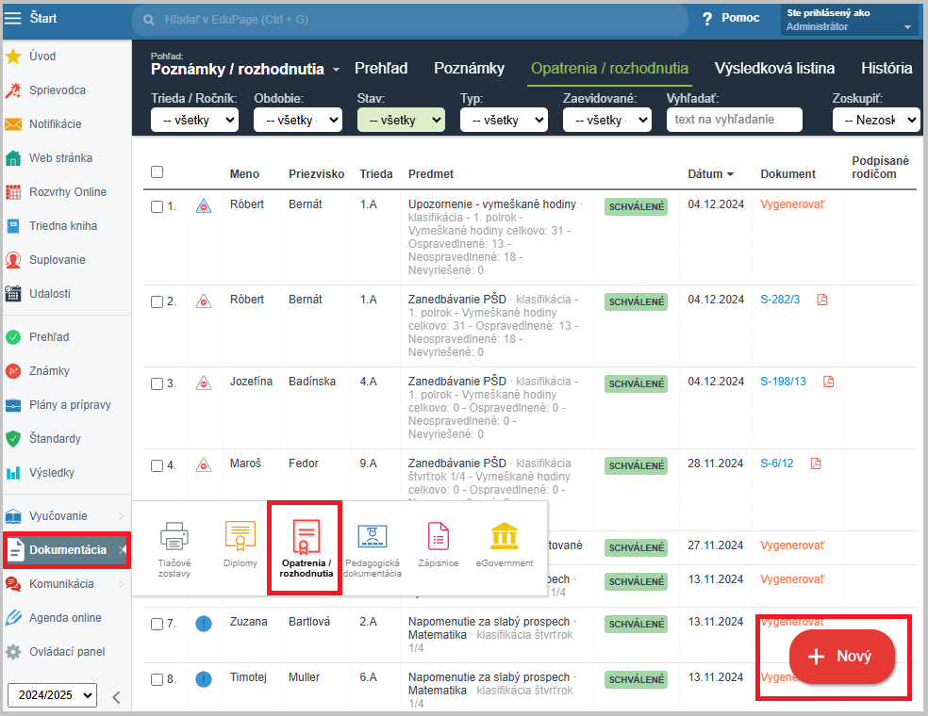The height and width of the screenshot is (716, 928).
Task: Open the Dokumentácia sidebar menu
Action: pos(66,550)
